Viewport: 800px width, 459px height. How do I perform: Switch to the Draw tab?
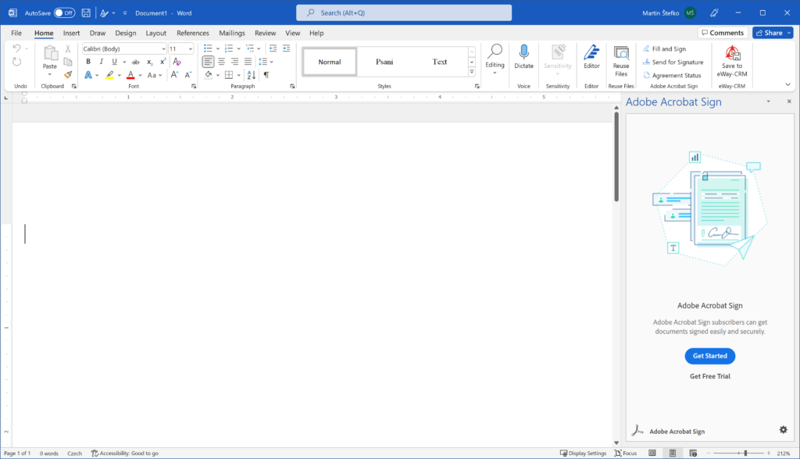click(x=98, y=33)
